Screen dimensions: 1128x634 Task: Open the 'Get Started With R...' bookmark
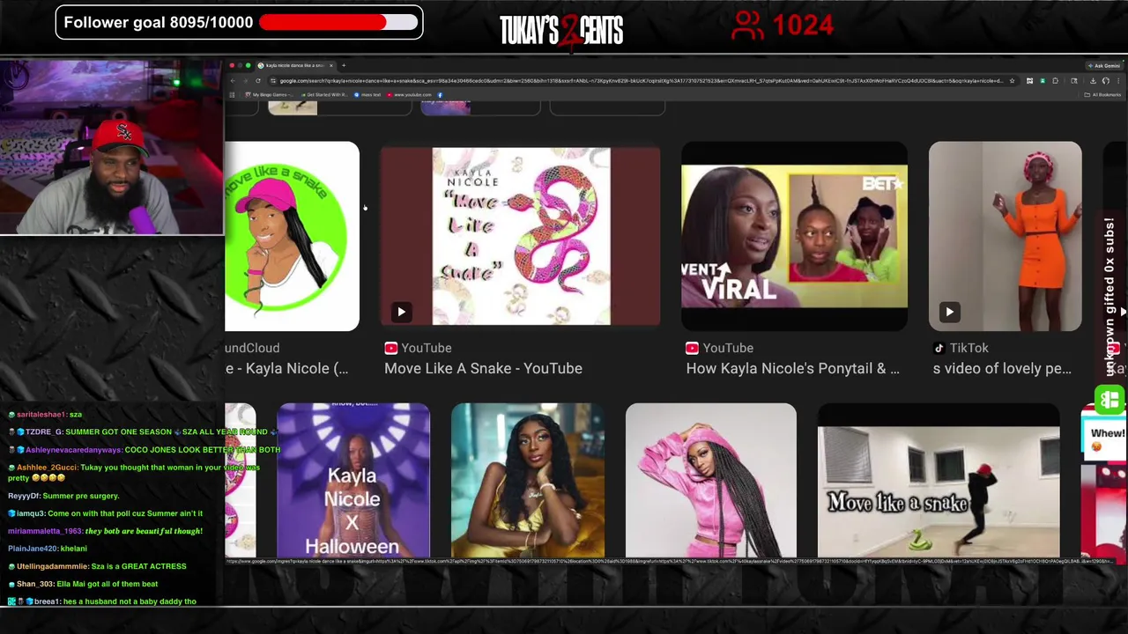[324, 94]
